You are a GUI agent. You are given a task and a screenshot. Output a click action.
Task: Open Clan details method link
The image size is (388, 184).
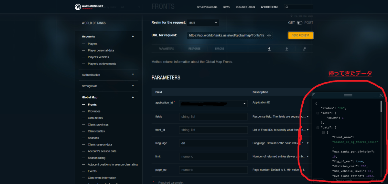(95, 118)
